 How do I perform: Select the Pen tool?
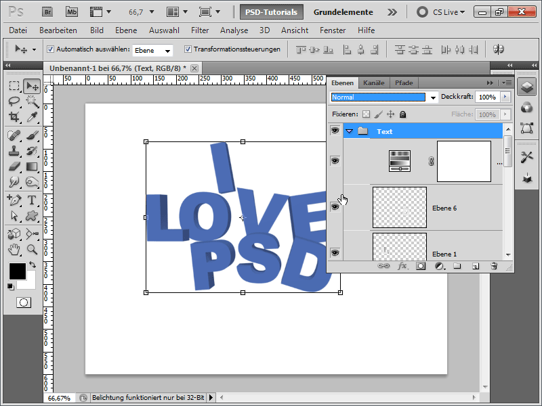(14, 200)
